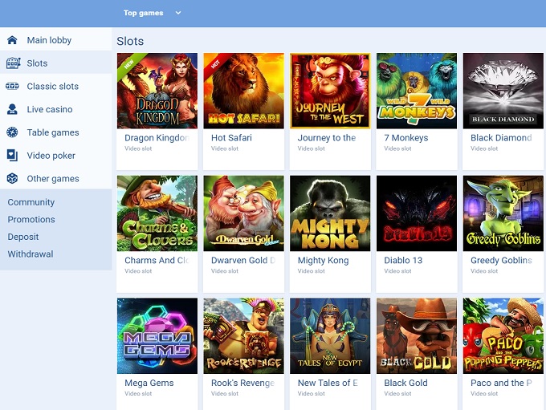Go to Live casino section
This screenshot has width=546, height=410.
point(50,109)
